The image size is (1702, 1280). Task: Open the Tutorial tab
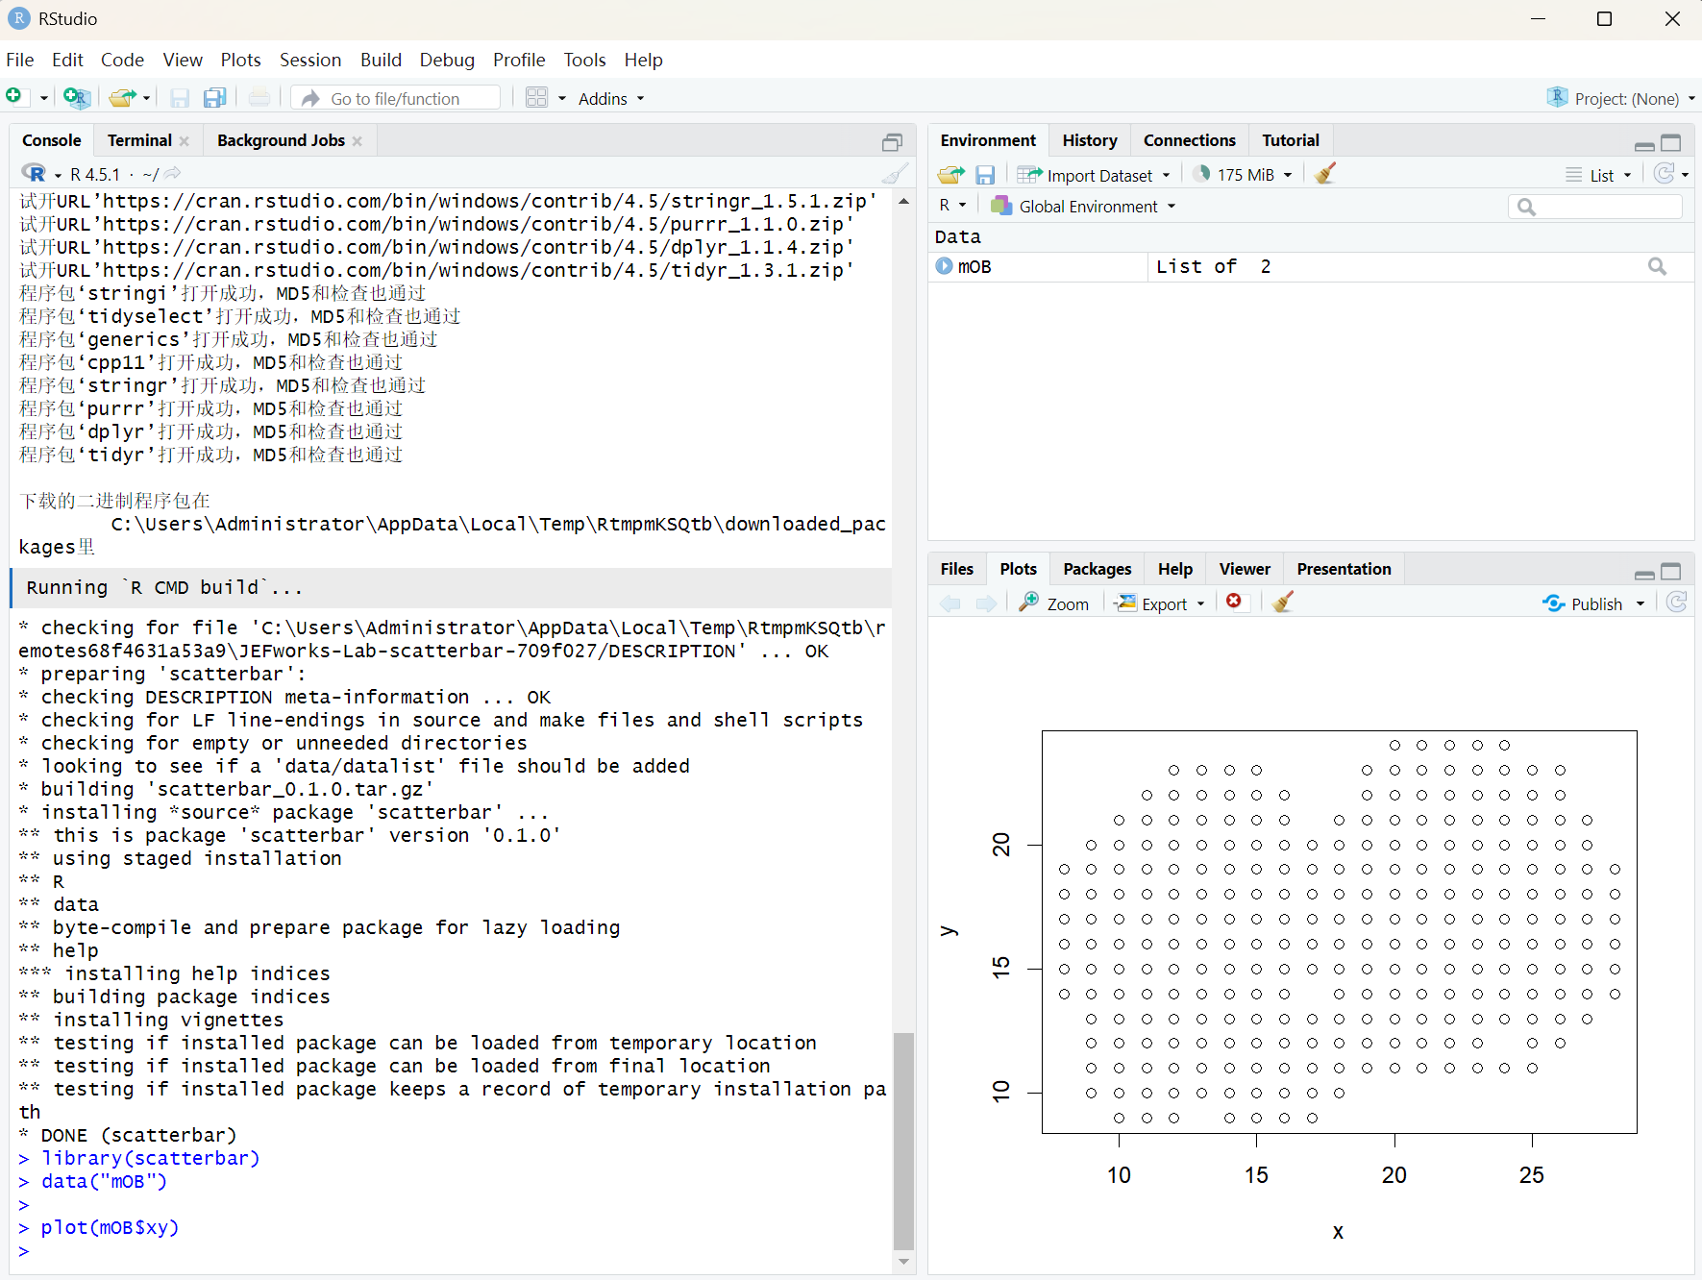[1290, 140]
